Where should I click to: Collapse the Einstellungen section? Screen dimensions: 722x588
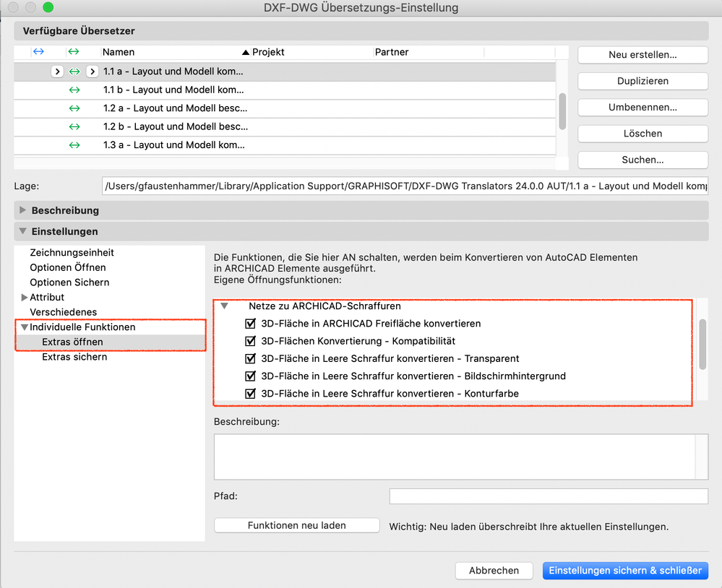pyautogui.click(x=22, y=231)
